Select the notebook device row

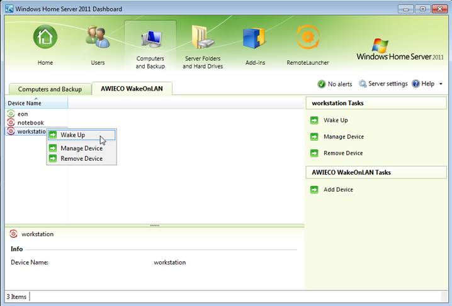pyautogui.click(x=37, y=123)
